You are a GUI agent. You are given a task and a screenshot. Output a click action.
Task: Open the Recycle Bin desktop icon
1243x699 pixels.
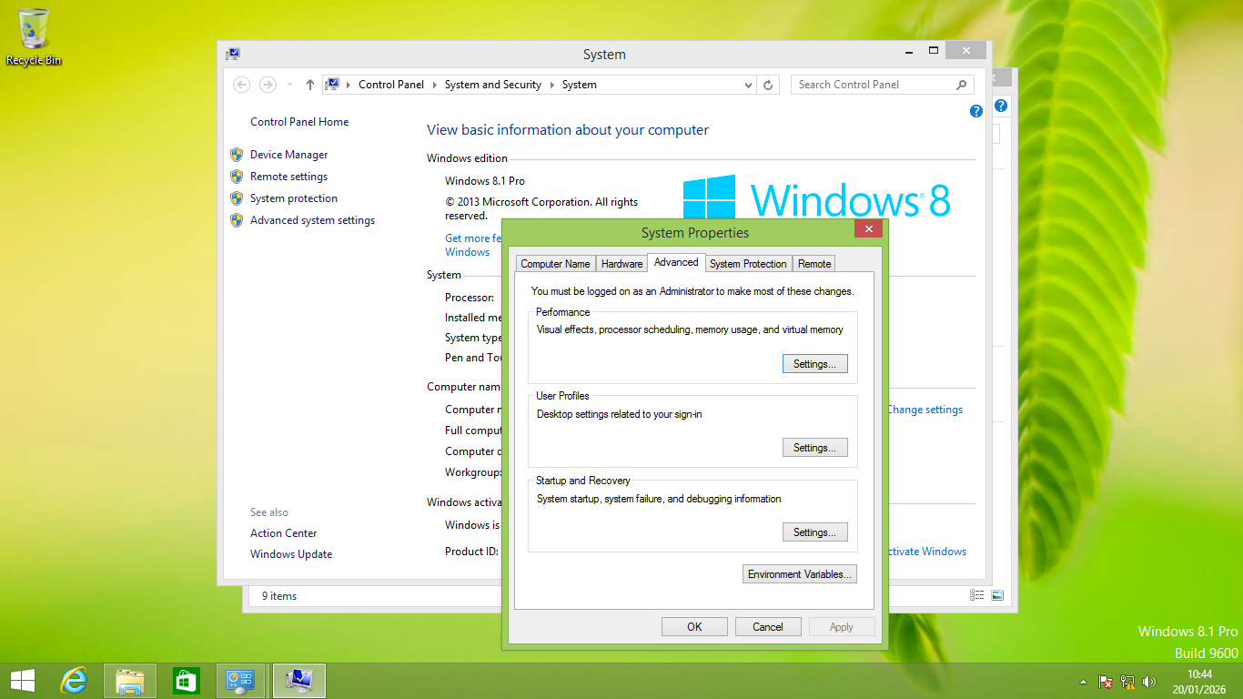tap(34, 36)
